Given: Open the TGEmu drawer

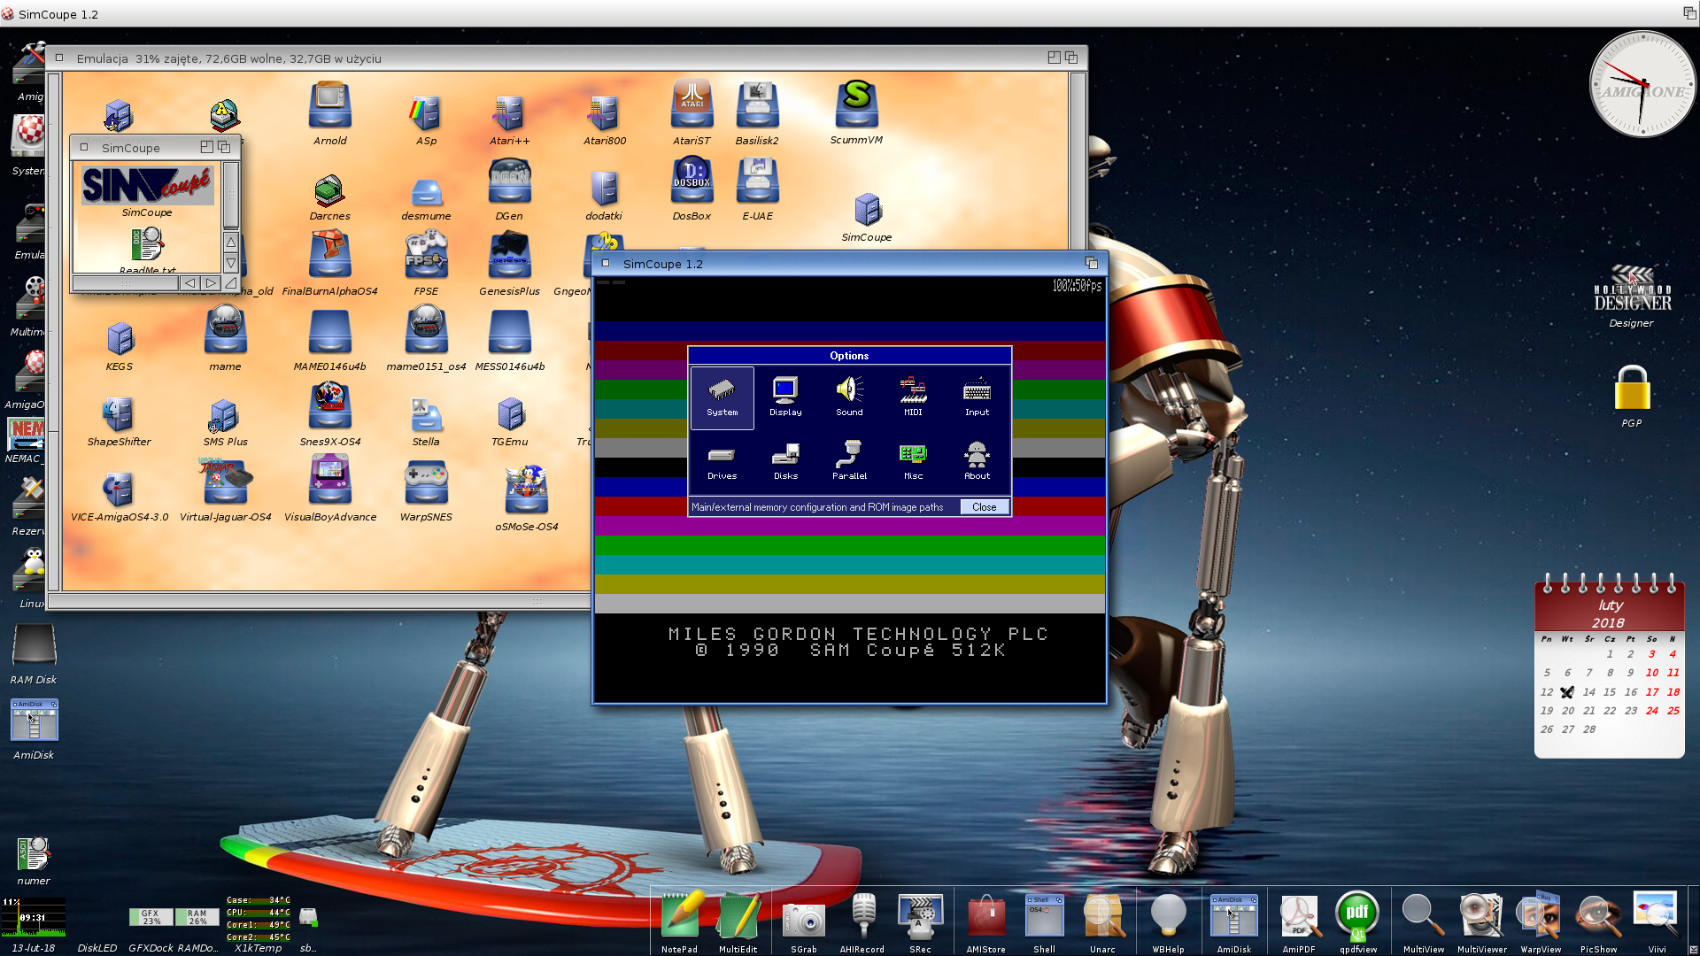Looking at the screenshot, I should tap(509, 420).
